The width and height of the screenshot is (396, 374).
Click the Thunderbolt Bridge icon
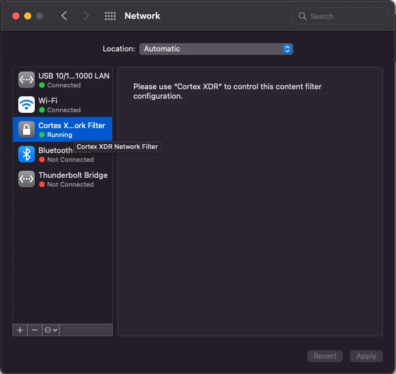[x=27, y=179]
